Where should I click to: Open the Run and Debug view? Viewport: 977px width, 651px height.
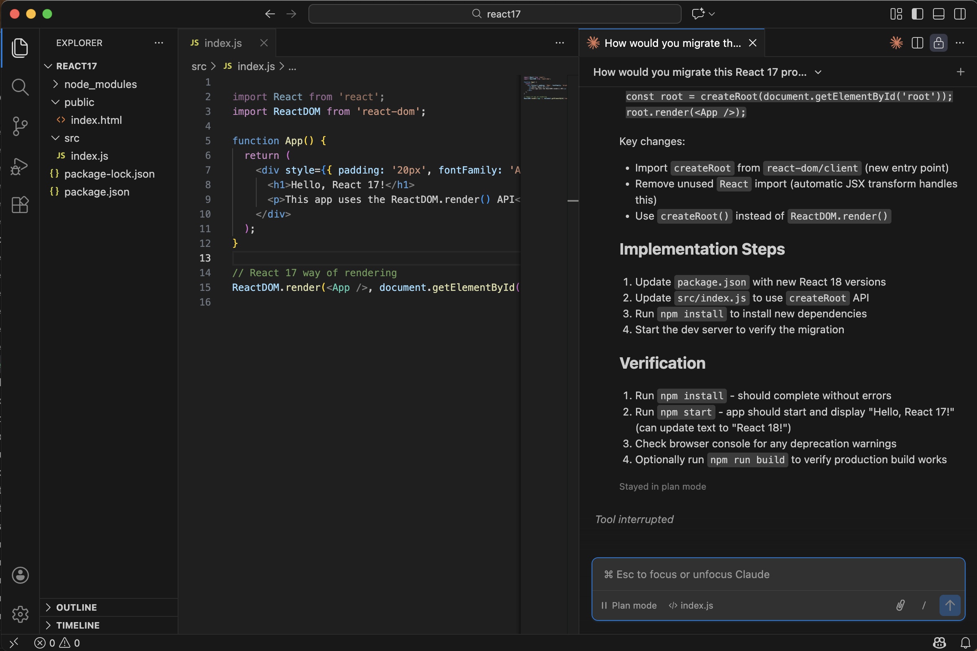click(20, 166)
